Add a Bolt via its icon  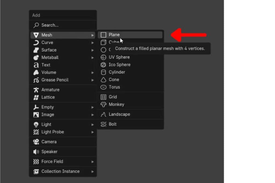(x=103, y=124)
